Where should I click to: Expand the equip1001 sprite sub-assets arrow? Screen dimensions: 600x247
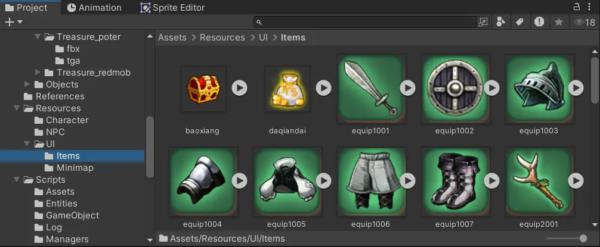point(407,88)
